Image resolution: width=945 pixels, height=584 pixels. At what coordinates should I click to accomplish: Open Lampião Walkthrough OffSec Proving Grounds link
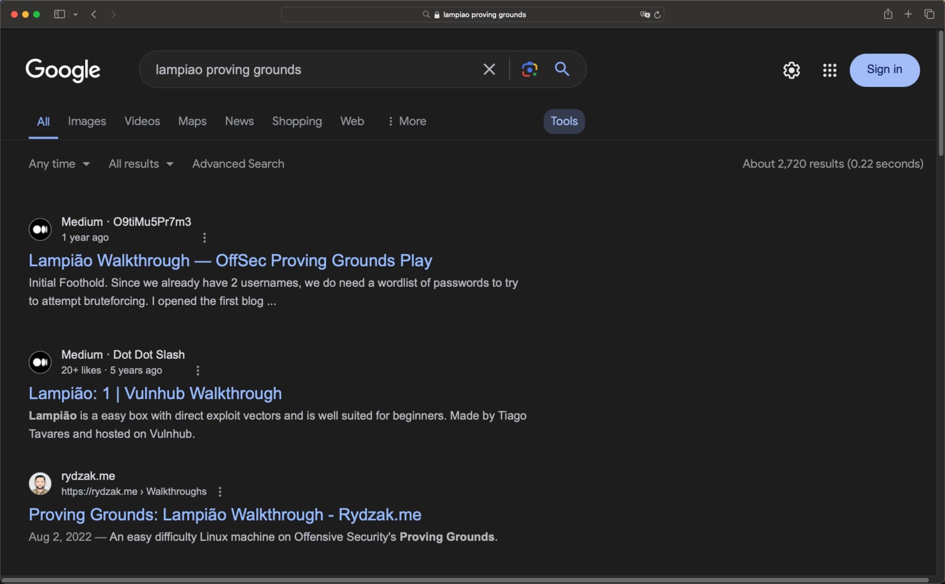click(230, 261)
